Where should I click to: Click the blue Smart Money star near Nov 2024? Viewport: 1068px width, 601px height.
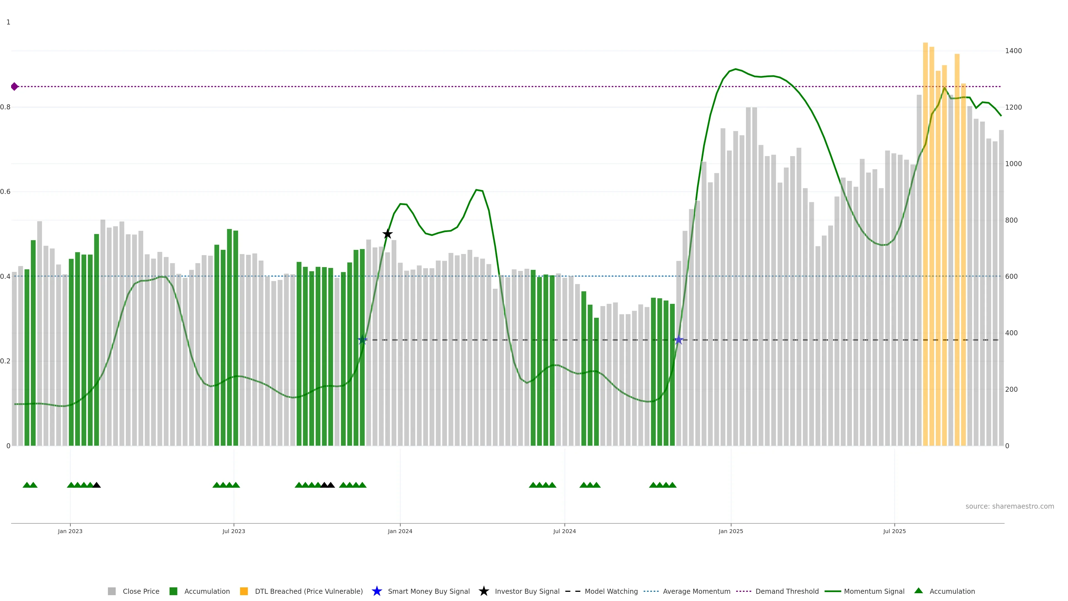tap(679, 340)
